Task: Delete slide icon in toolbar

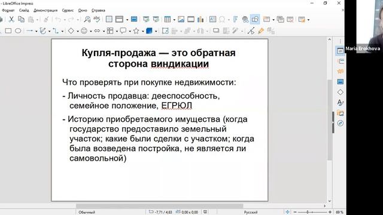Action: tap(290, 19)
